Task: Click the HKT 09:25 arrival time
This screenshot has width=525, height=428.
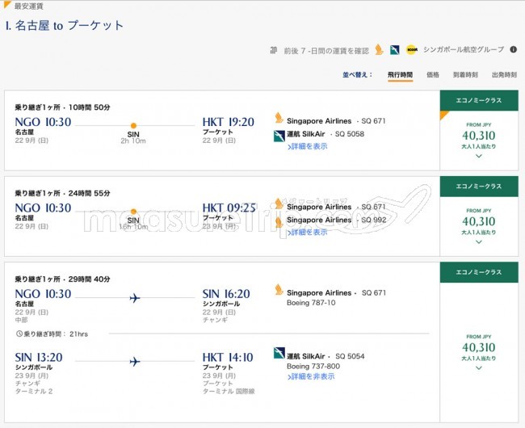Action: 229,208
